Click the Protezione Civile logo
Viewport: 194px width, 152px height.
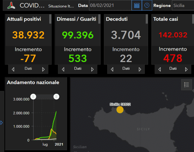[11, 6]
